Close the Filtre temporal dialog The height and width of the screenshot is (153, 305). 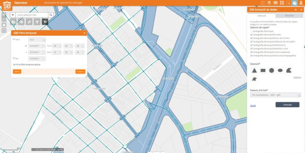(85, 33)
